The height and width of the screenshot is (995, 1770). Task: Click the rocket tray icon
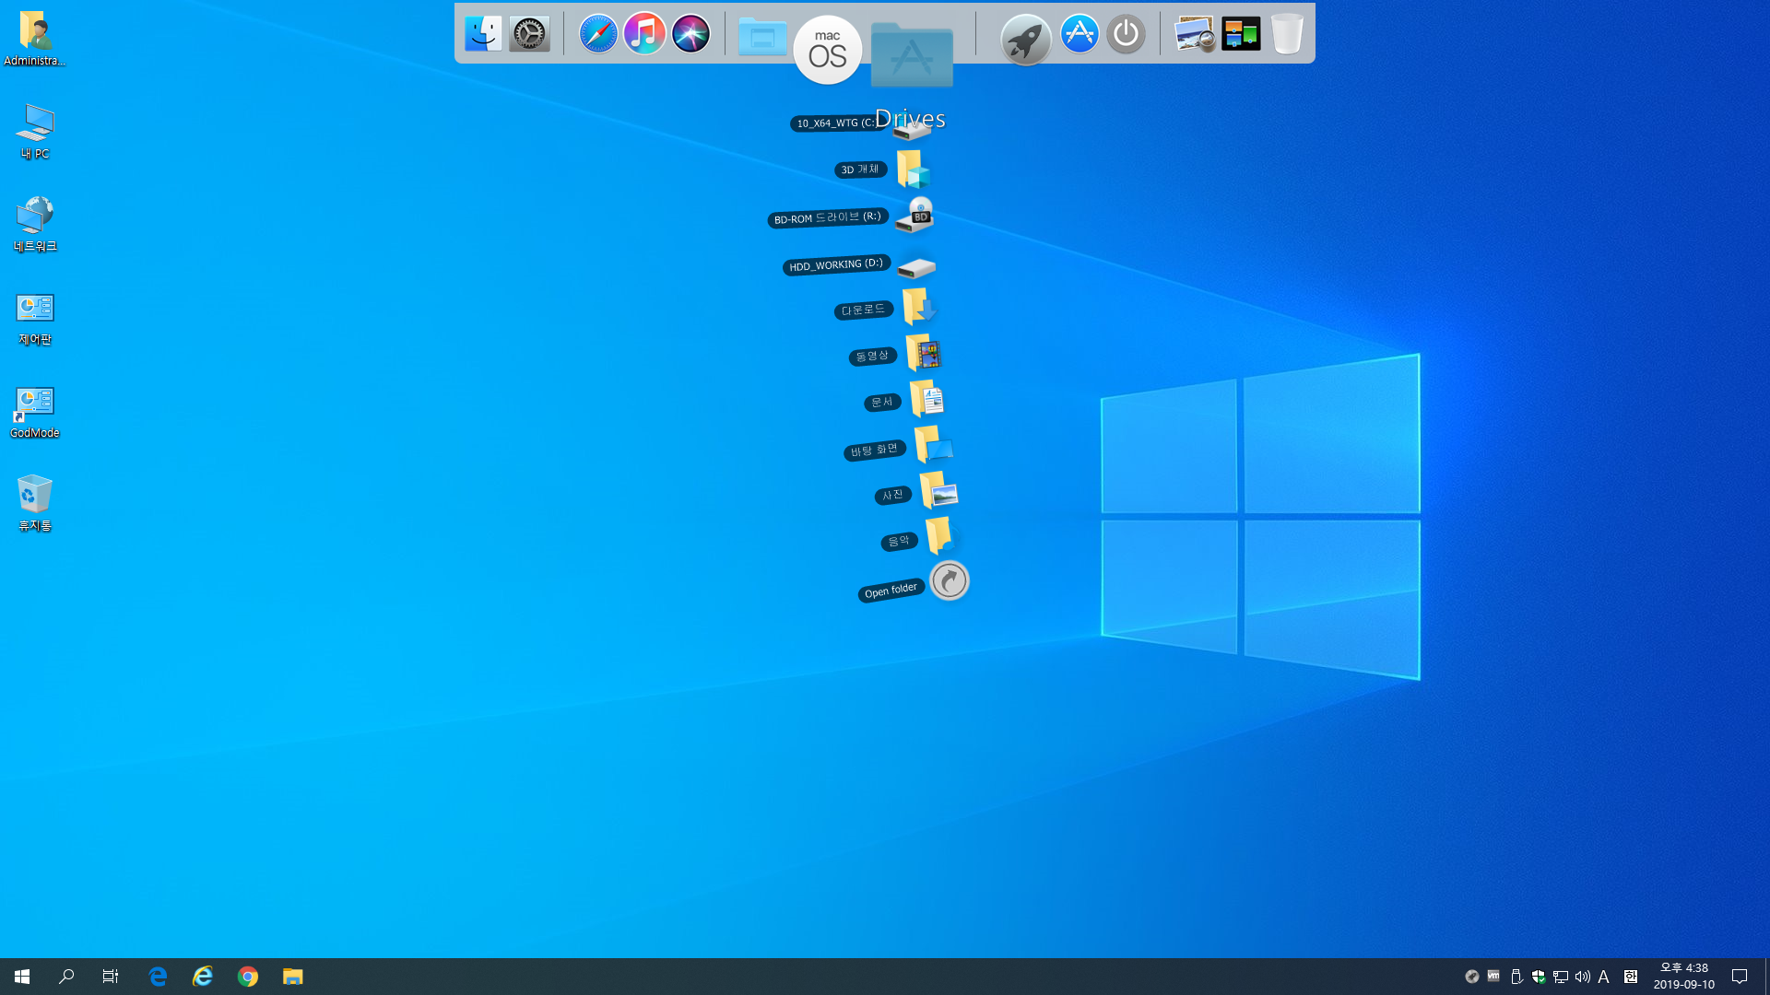pos(1472,977)
